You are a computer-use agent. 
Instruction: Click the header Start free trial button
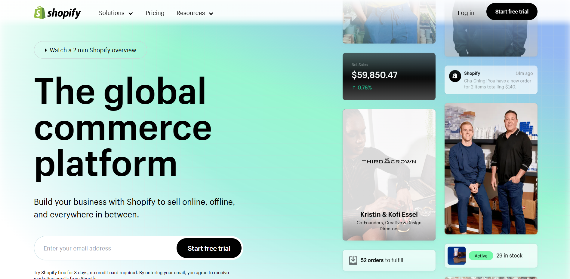512,12
